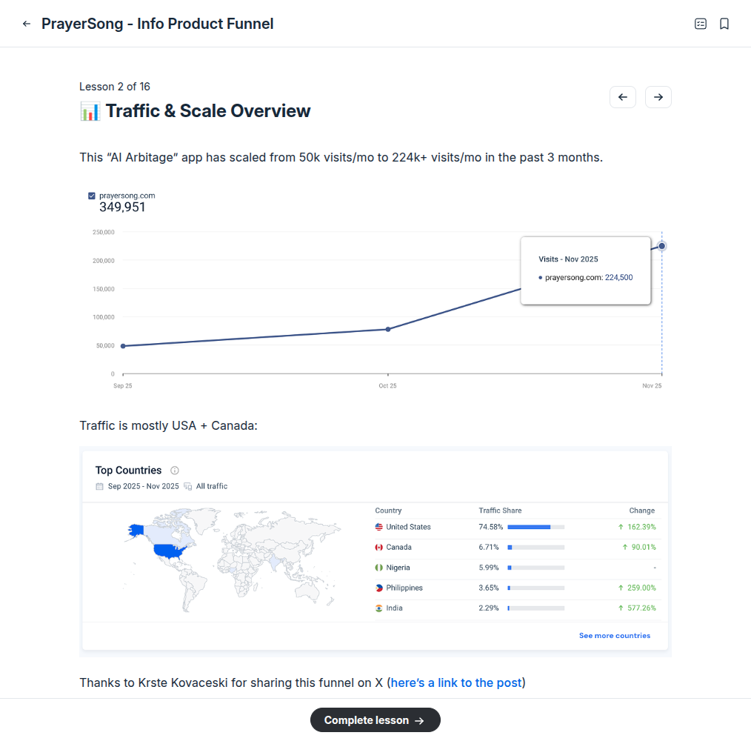Click the Nov 2025 data point on chart

click(x=661, y=246)
